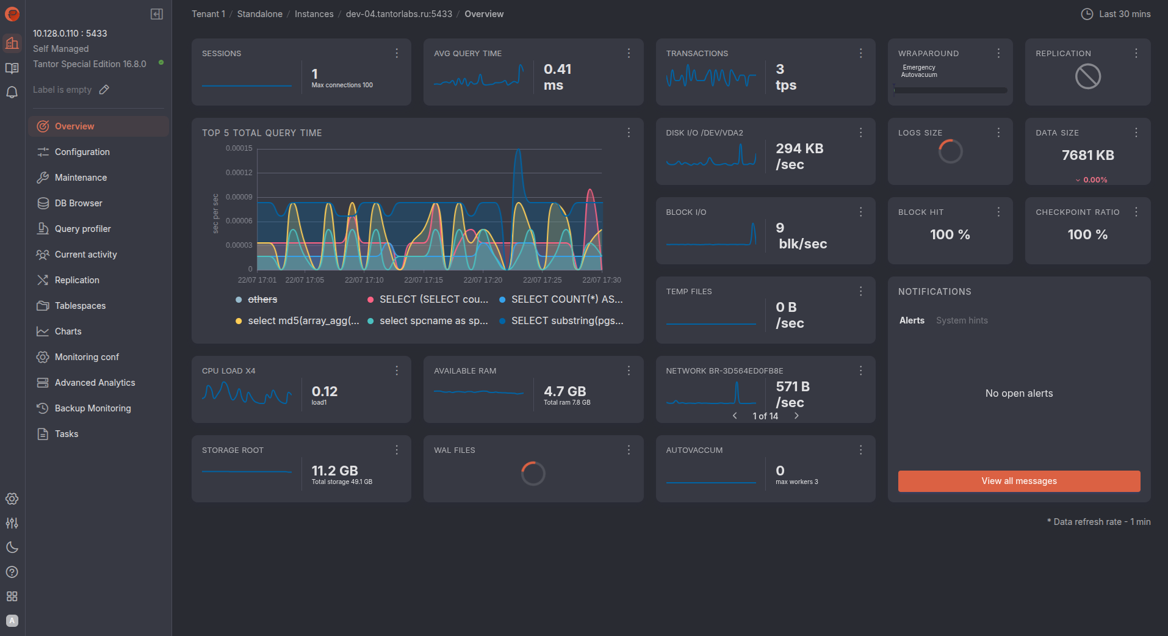Click the DB Browser database icon
The width and height of the screenshot is (1168, 636).
pos(43,203)
